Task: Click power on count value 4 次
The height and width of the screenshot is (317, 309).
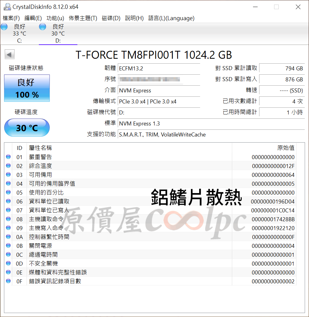Action: [282, 102]
